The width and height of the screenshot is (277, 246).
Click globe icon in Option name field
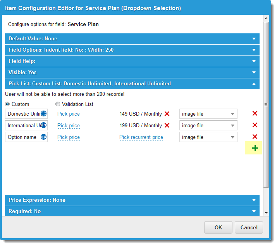point(43,137)
